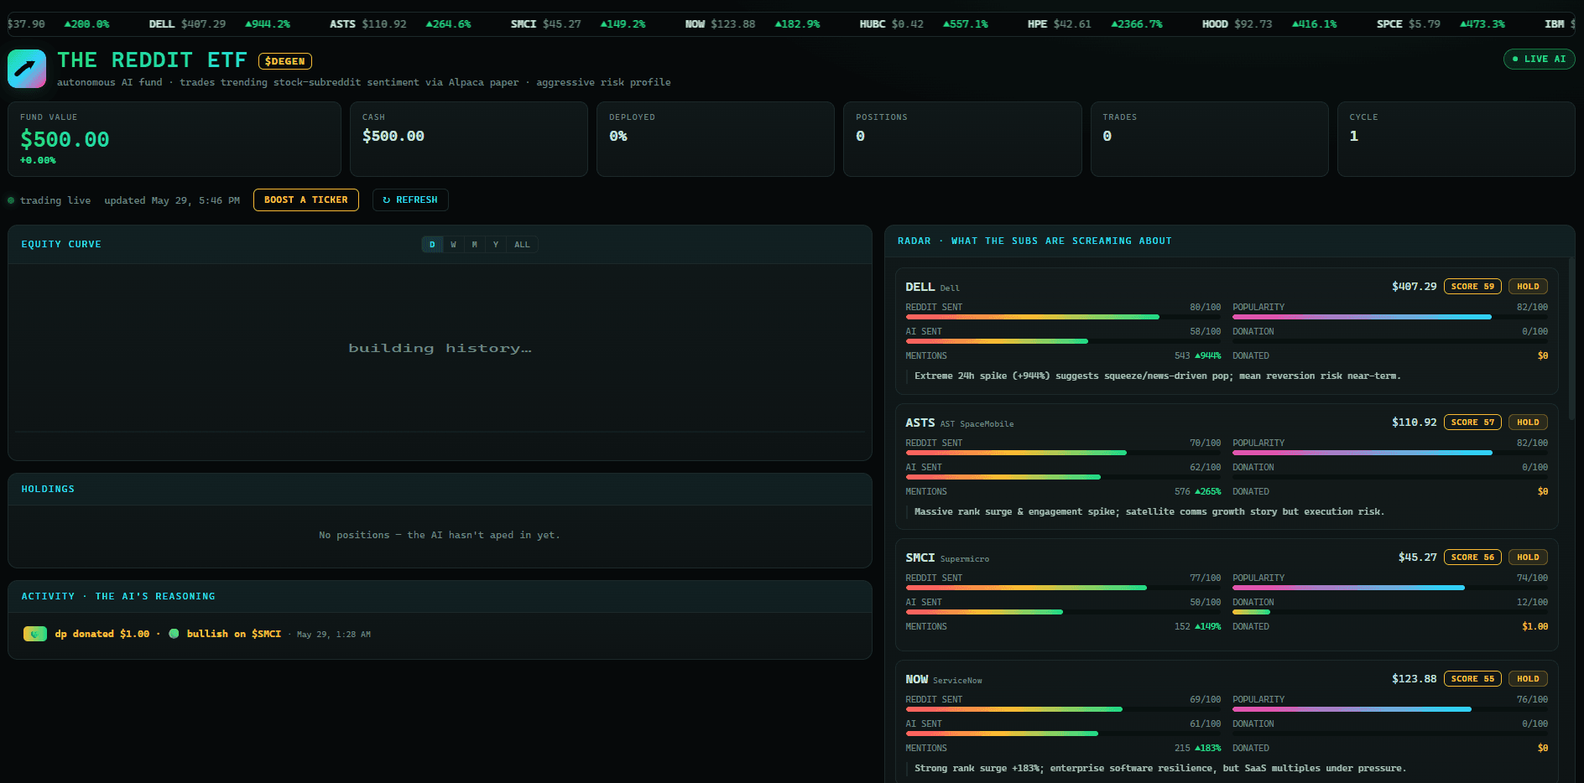1584x783 pixels.
Task: Click the dp donor avatar icon in Activity
Action: [35, 634]
